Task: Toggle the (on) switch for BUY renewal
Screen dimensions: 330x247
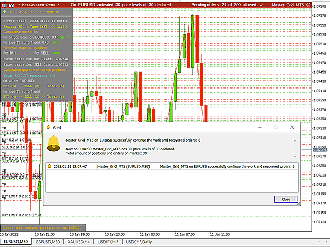Action: click(x=24, y=53)
